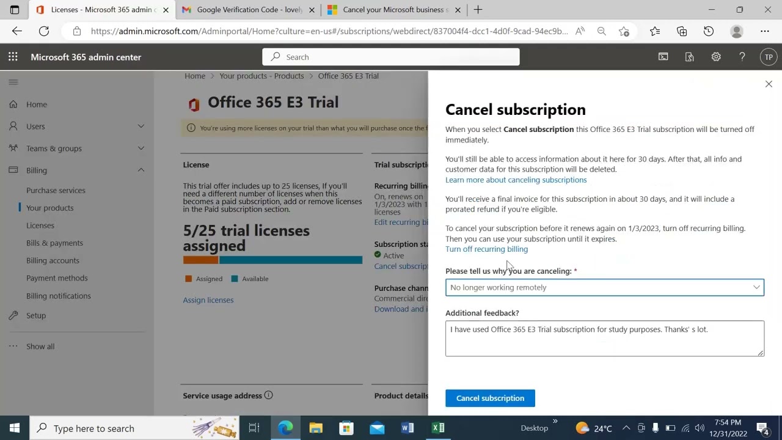
Task: Click the zoom magnifier icon in address bar
Action: (x=601, y=31)
